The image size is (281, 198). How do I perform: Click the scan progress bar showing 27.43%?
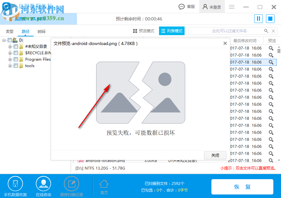pyautogui.click(x=38, y=19)
